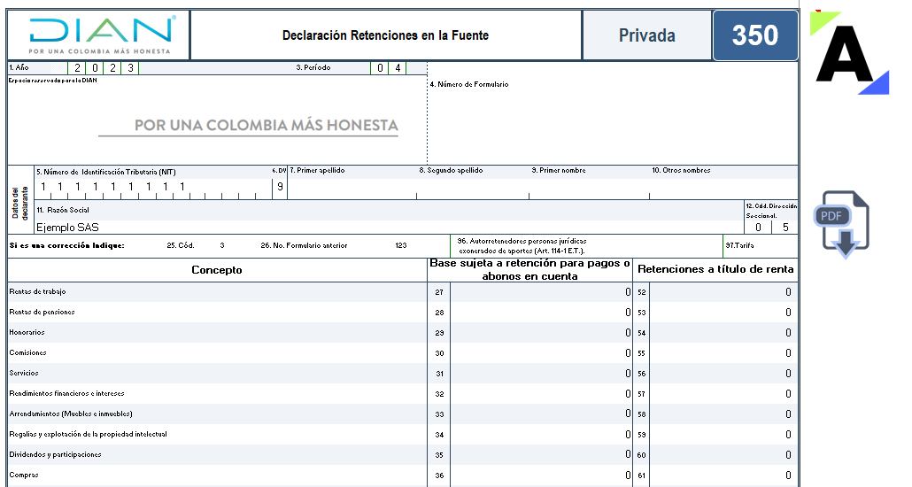This screenshot has width=912, height=487.
Task: Click the PDF download icon
Action: click(841, 224)
